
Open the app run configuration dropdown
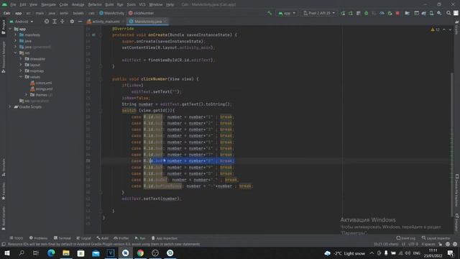[x=287, y=13]
